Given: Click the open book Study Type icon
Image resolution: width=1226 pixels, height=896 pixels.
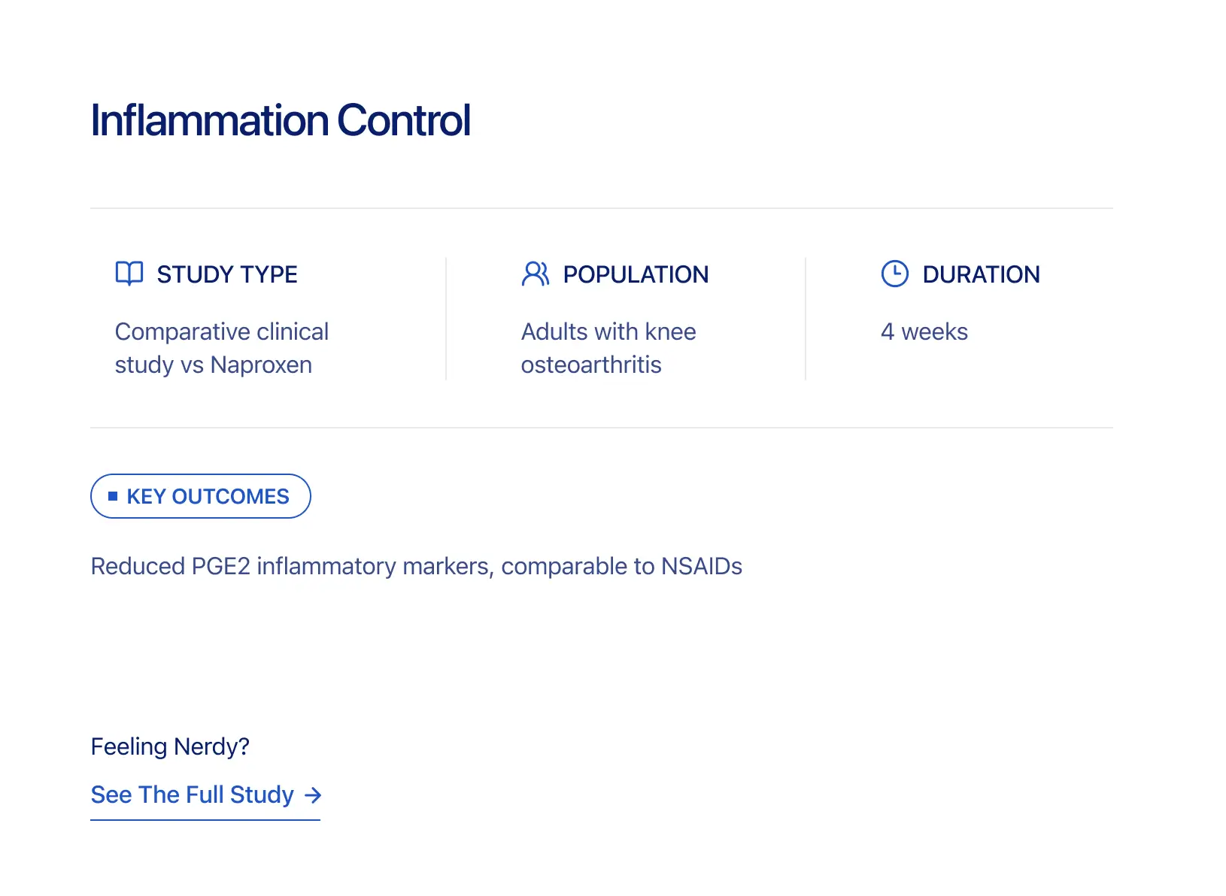Looking at the screenshot, I should pos(129,274).
